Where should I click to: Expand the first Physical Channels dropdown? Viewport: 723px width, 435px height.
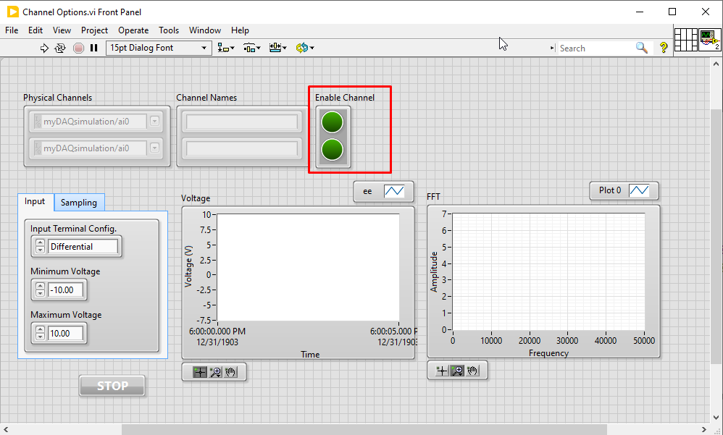pos(155,122)
